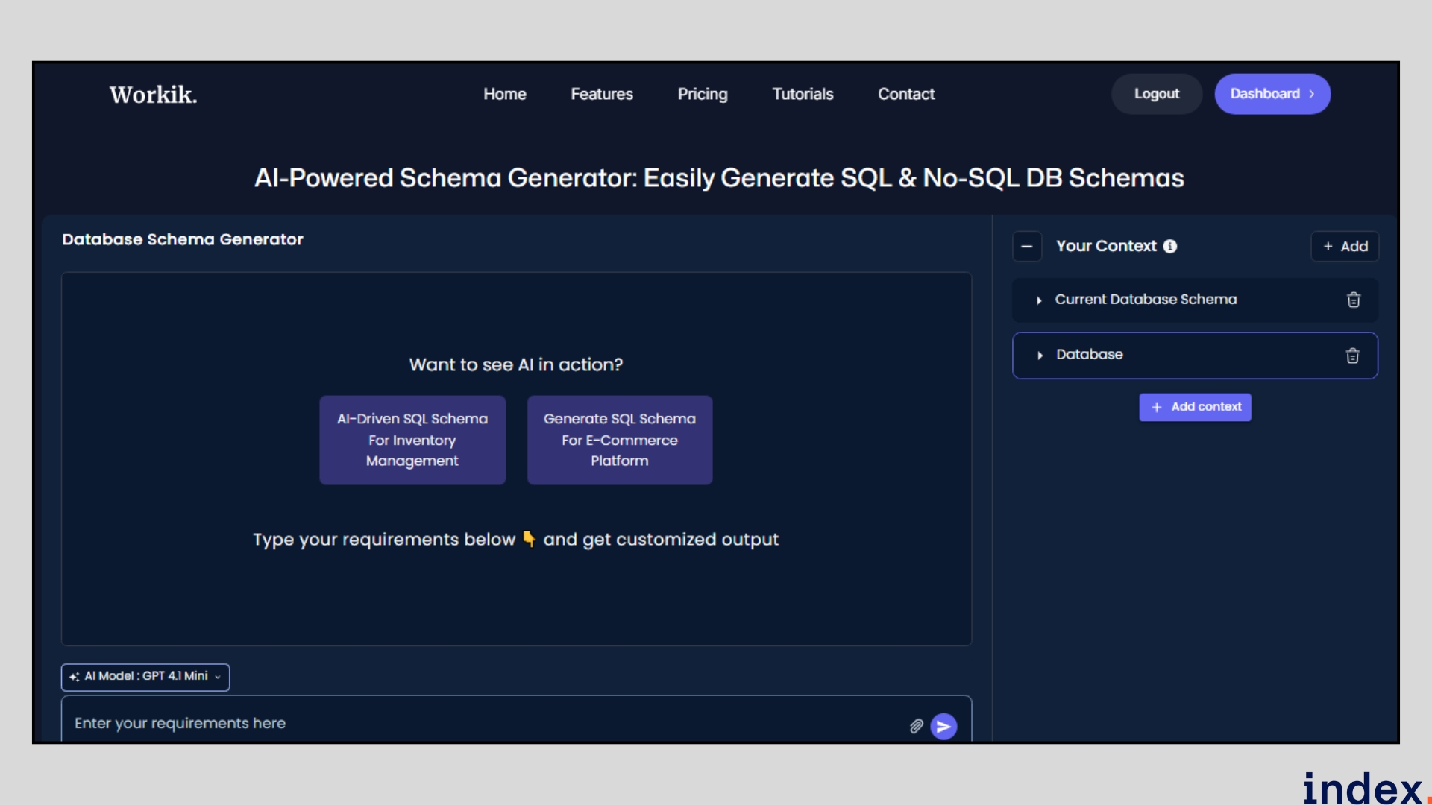Open the Tutorials nav link
The width and height of the screenshot is (1432, 805).
pos(803,95)
